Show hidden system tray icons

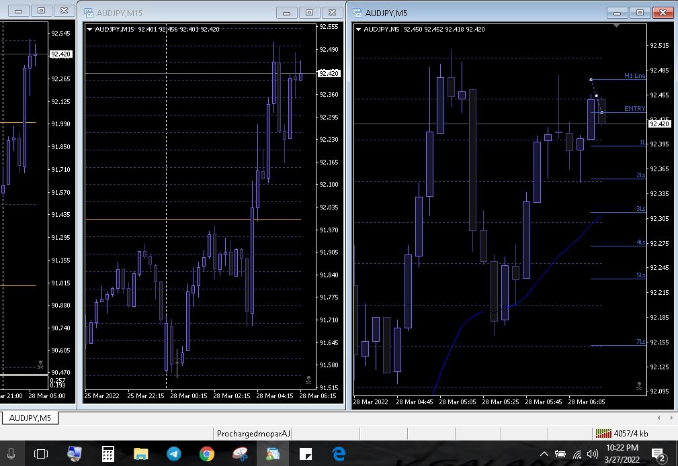[x=544, y=454]
